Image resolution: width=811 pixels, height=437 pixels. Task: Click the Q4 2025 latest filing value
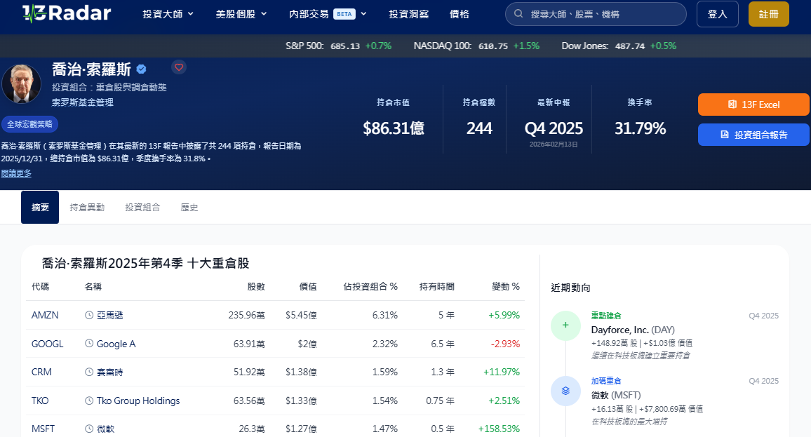click(554, 128)
